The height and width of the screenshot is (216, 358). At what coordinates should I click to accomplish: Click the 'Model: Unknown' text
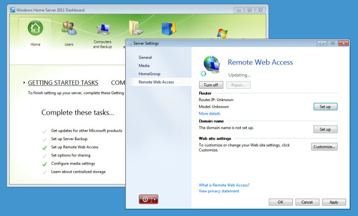tap(214, 107)
